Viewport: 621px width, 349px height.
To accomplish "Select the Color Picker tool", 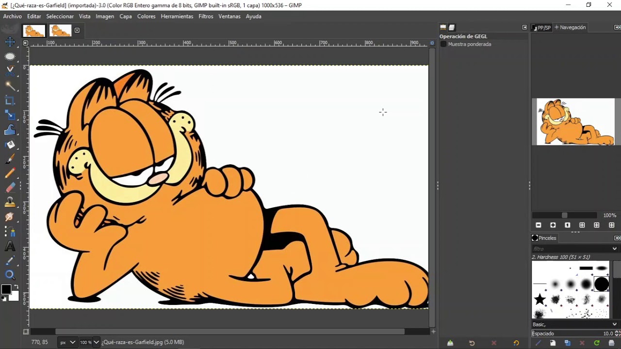I will [10, 261].
